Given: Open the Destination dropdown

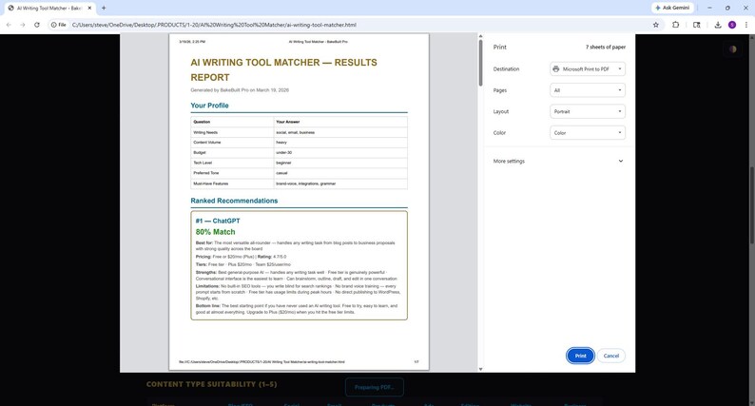Looking at the screenshot, I should [x=588, y=68].
